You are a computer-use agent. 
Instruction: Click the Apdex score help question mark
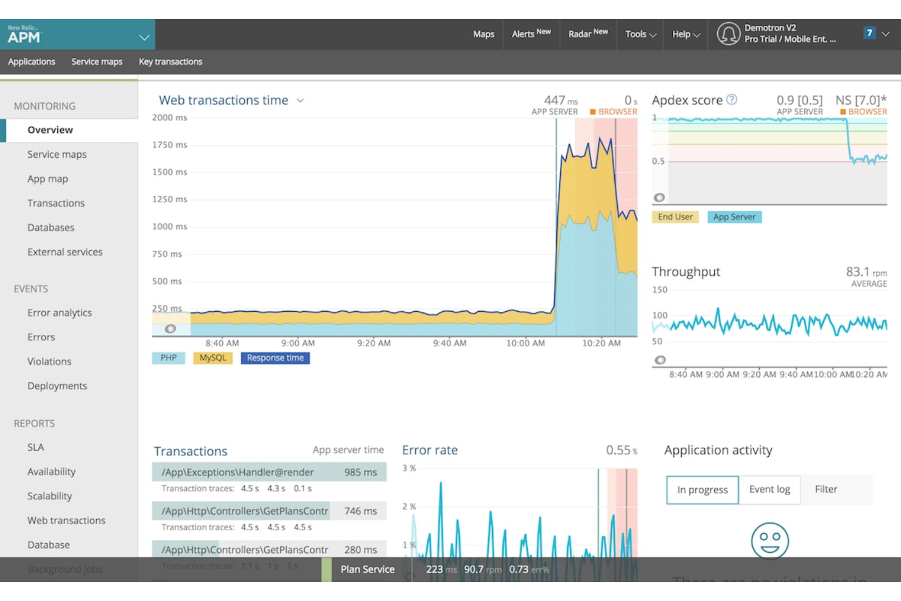point(731,100)
